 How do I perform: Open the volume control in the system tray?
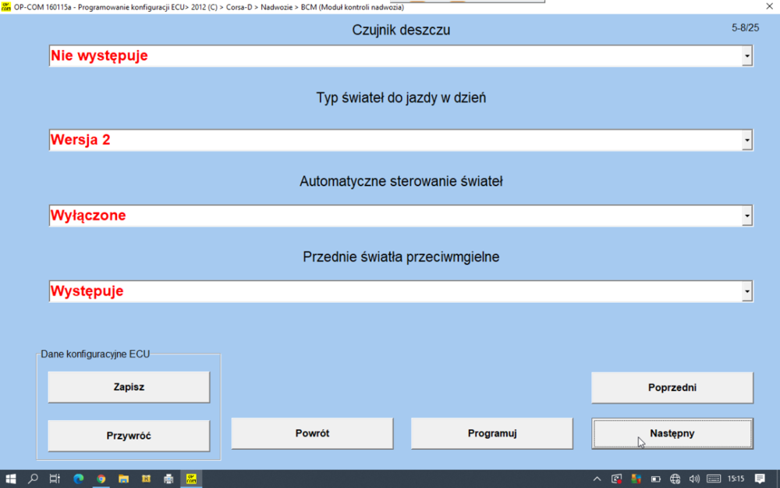pos(695,478)
